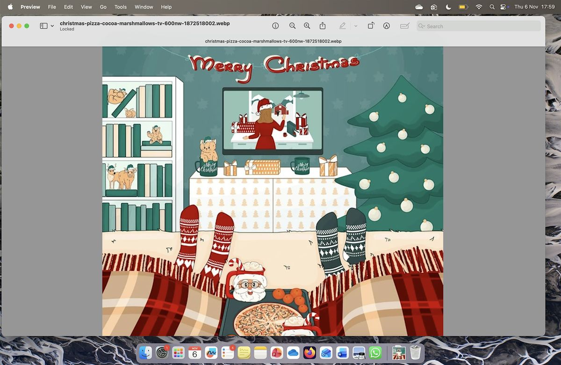
Task: Open the Tools menu
Action: pos(121,7)
